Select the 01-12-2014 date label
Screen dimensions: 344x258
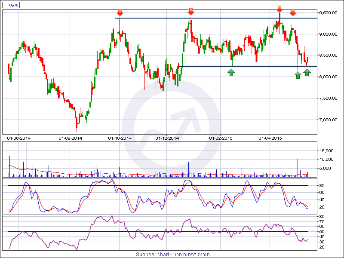click(x=167, y=138)
